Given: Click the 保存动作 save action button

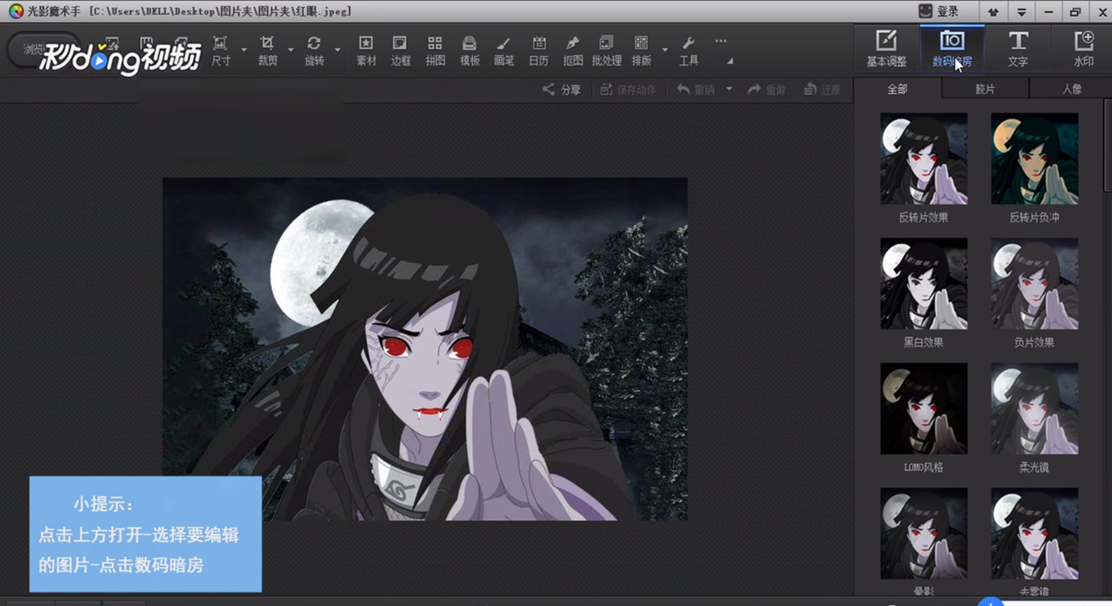Looking at the screenshot, I should pyautogui.click(x=628, y=89).
